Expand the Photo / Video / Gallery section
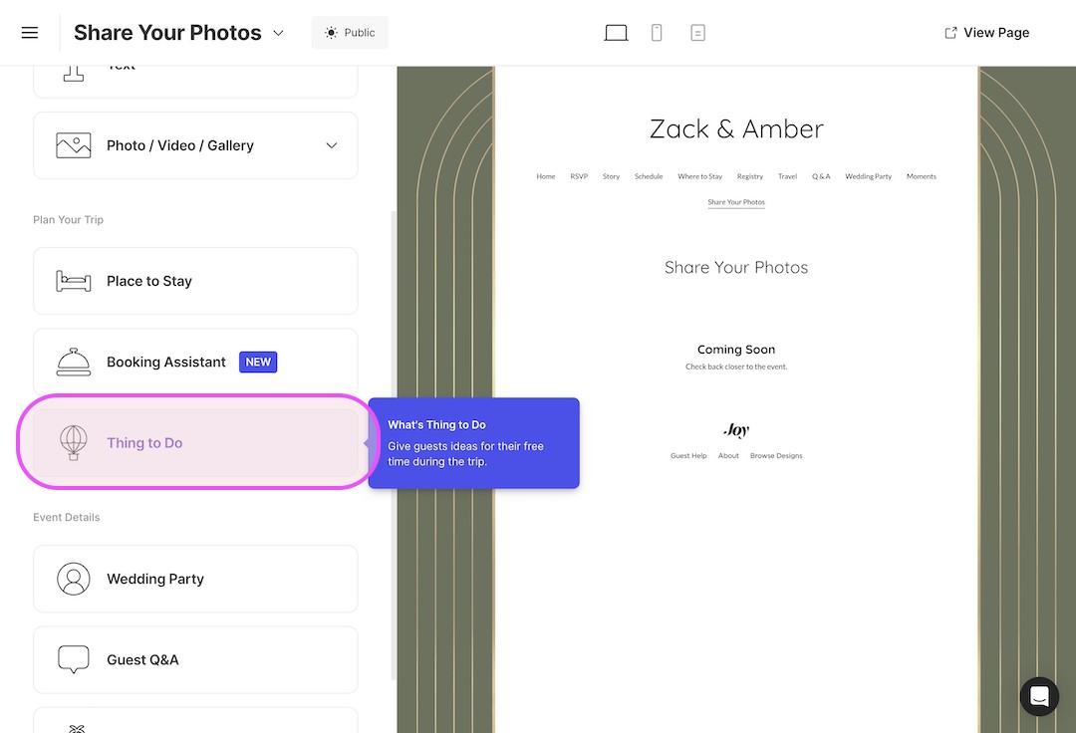Image resolution: width=1076 pixels, height=733 pixels. point(331,144)
